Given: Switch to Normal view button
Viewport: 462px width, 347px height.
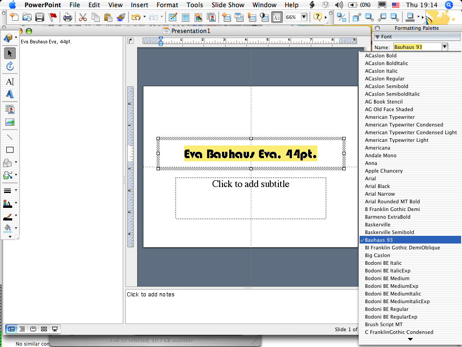Looking at the screenshot, I should tap(11, 329).
